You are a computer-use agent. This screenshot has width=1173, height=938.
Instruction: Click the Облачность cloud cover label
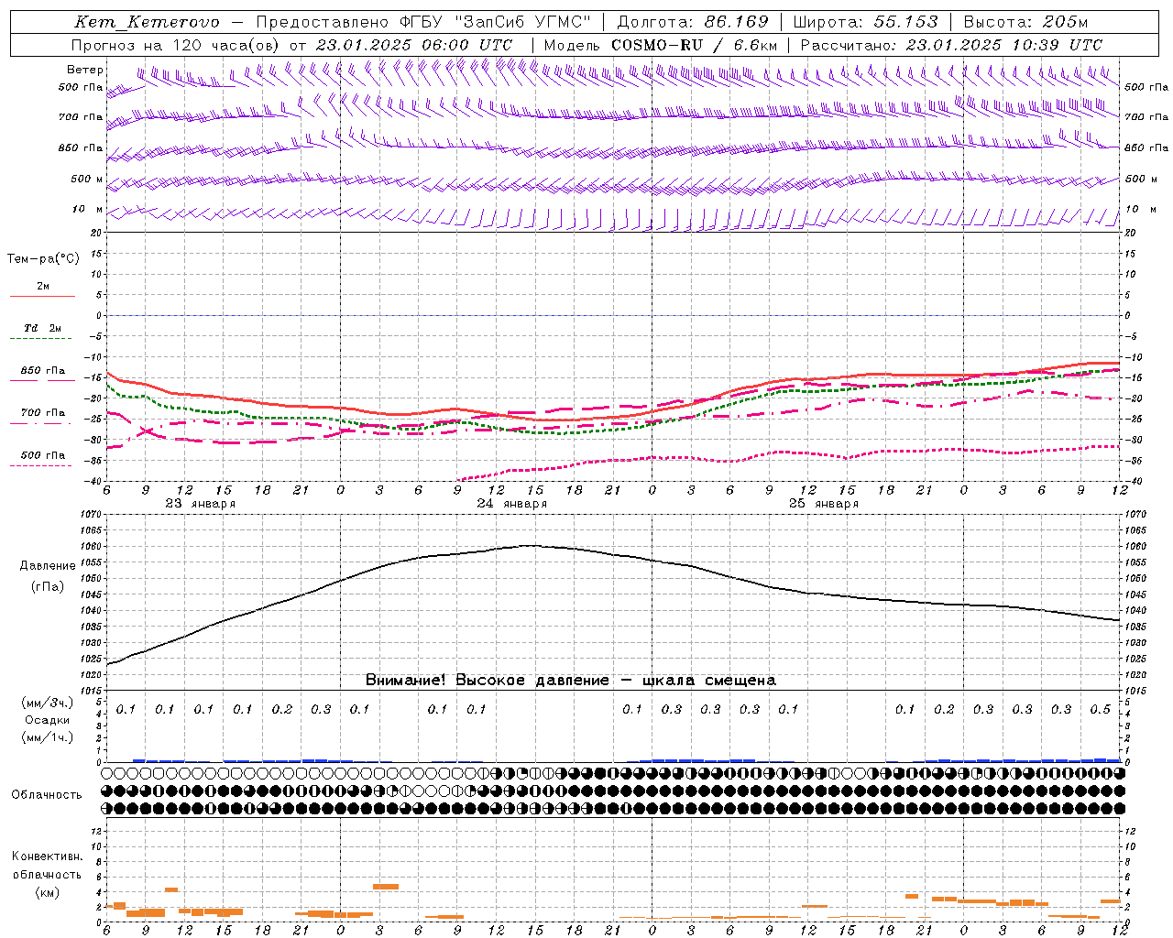[x=47, y=795]
